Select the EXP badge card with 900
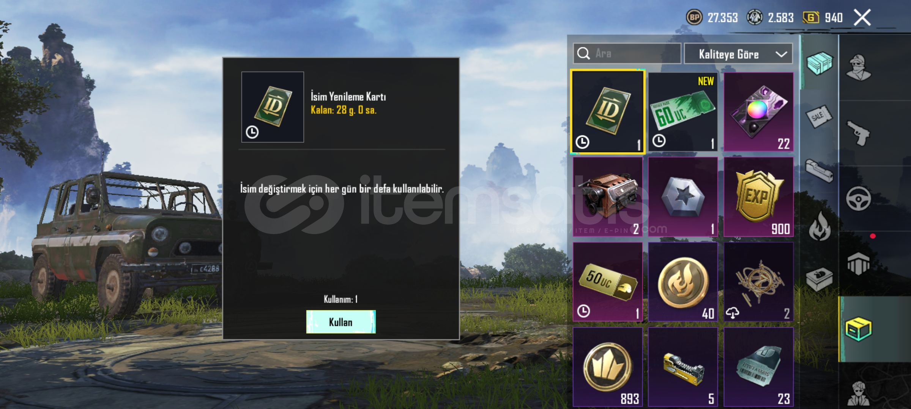The height and width of the screenshot is (409, 911). (x=758, y=197)
